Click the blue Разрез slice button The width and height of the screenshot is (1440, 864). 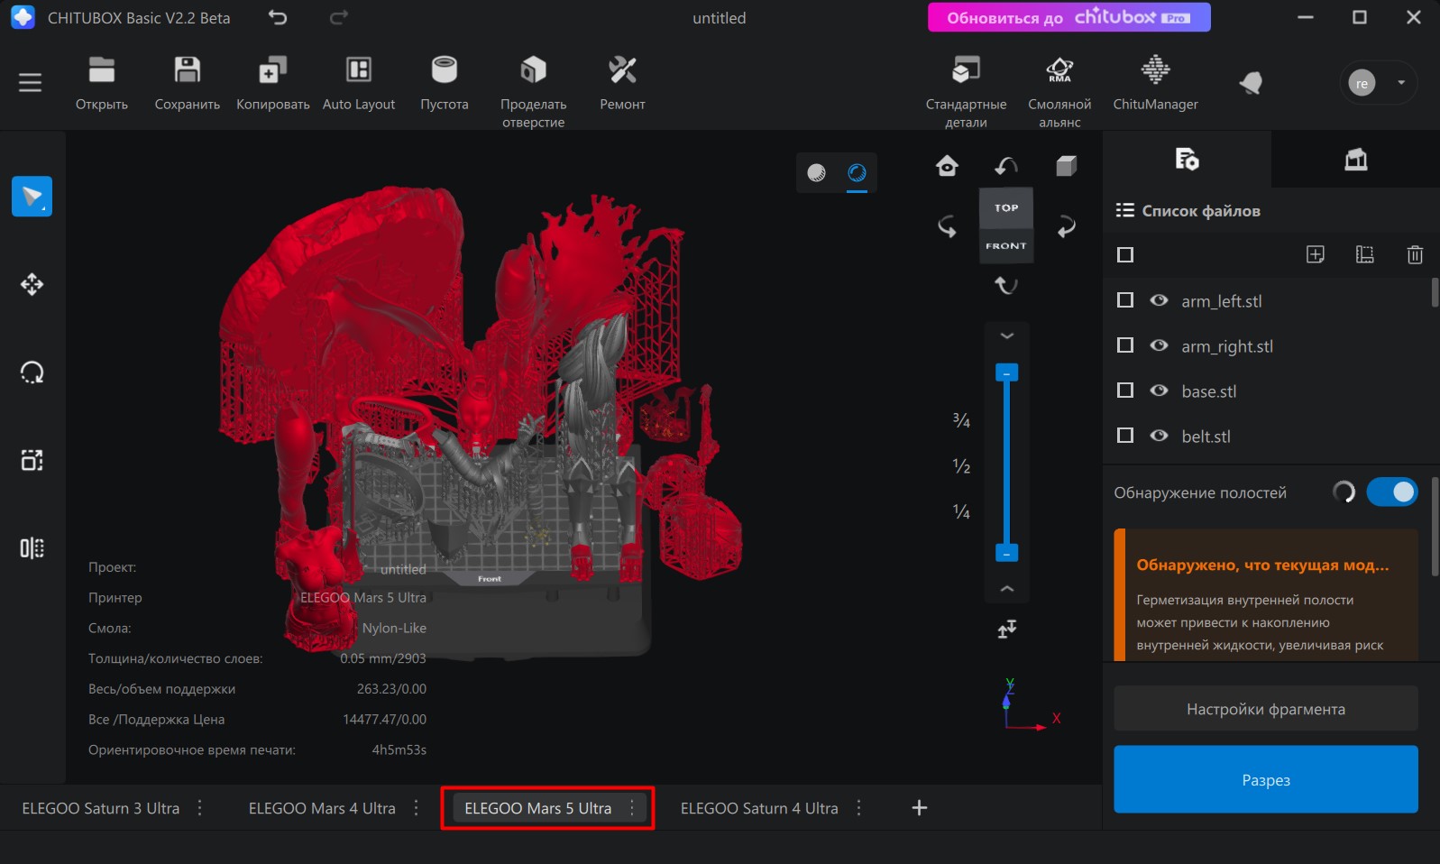(x=1265, y=779)
